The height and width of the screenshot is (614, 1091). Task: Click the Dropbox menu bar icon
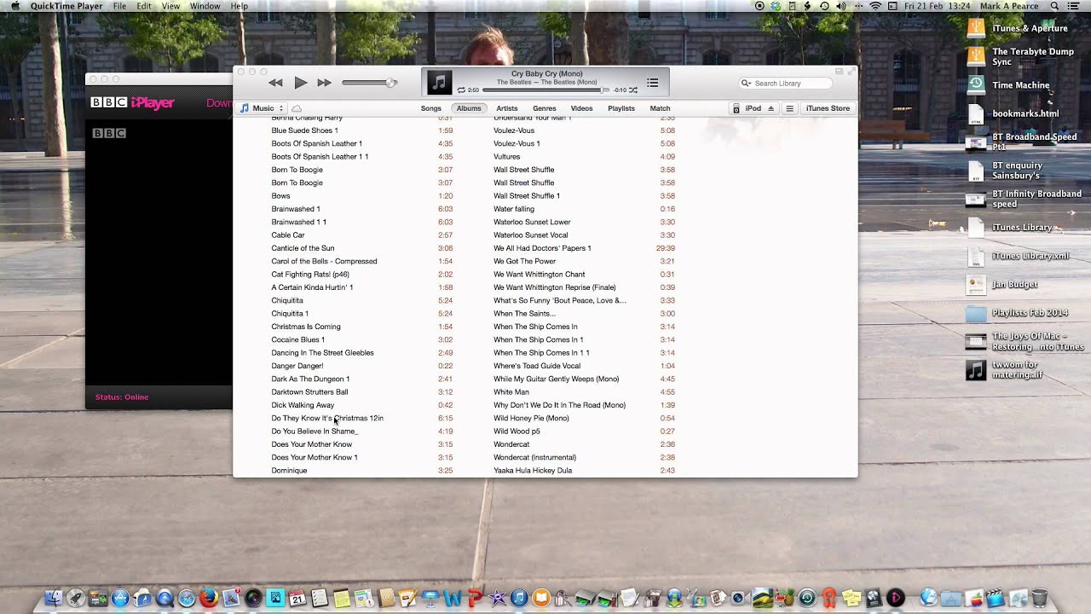(775, 6)
